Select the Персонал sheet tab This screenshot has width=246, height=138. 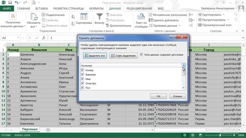30,129
